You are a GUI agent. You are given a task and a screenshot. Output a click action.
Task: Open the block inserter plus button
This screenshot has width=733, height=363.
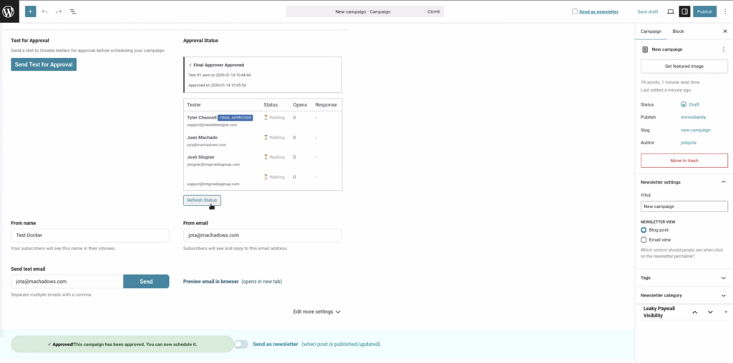(x=30, y=11)
